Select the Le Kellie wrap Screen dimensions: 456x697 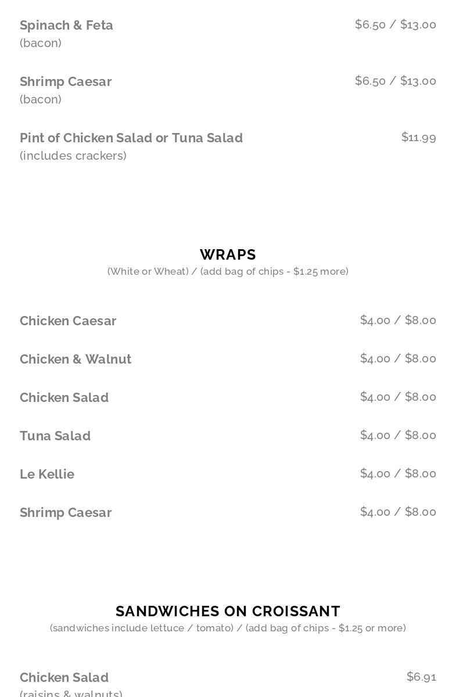coord(47,474)
